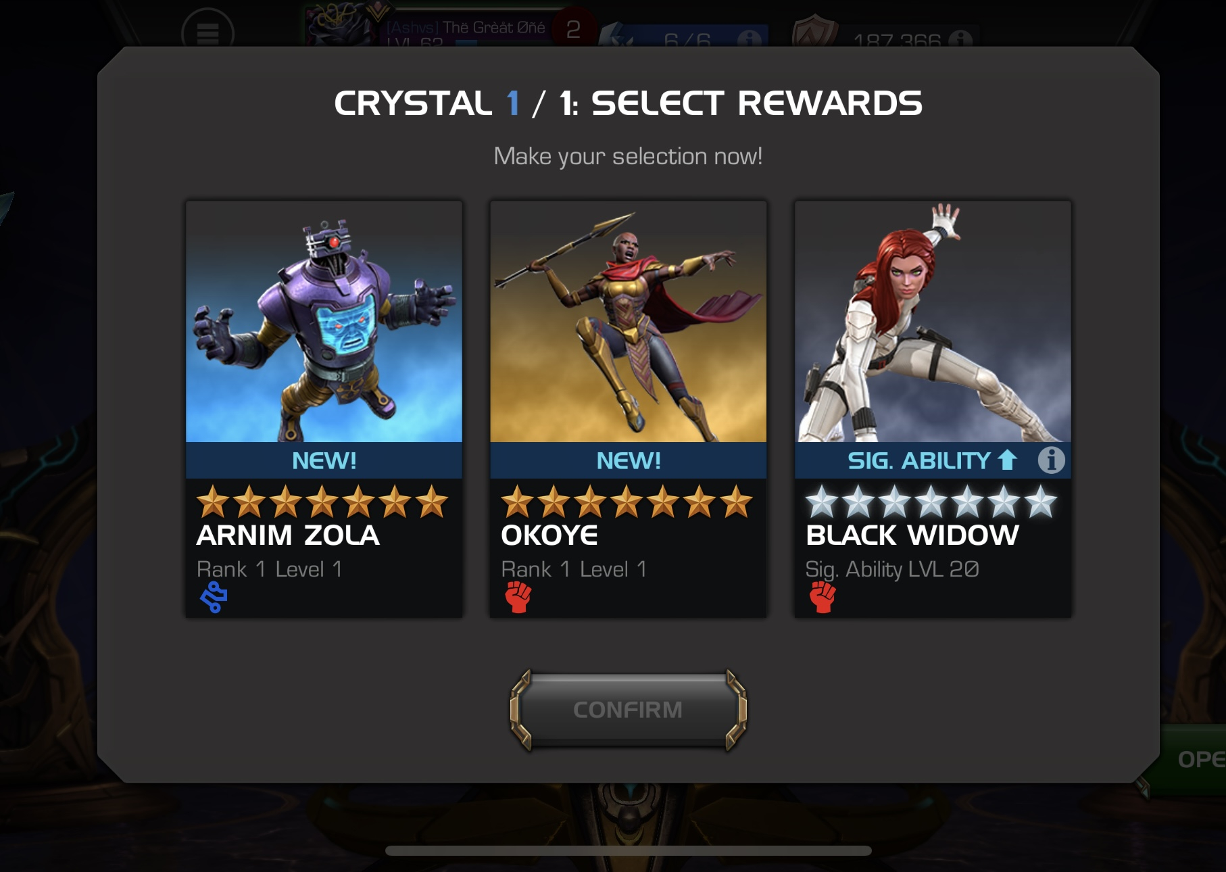Image resolution: width=1226 pixels, height=872 pixels.
Task: Click the player profile name at top
Action: tap(466, 28)
